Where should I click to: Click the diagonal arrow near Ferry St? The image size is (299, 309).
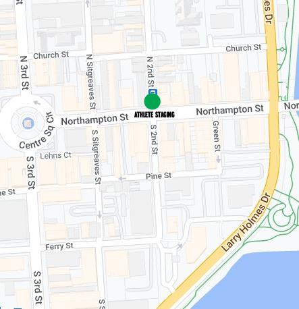click(180, 246)
